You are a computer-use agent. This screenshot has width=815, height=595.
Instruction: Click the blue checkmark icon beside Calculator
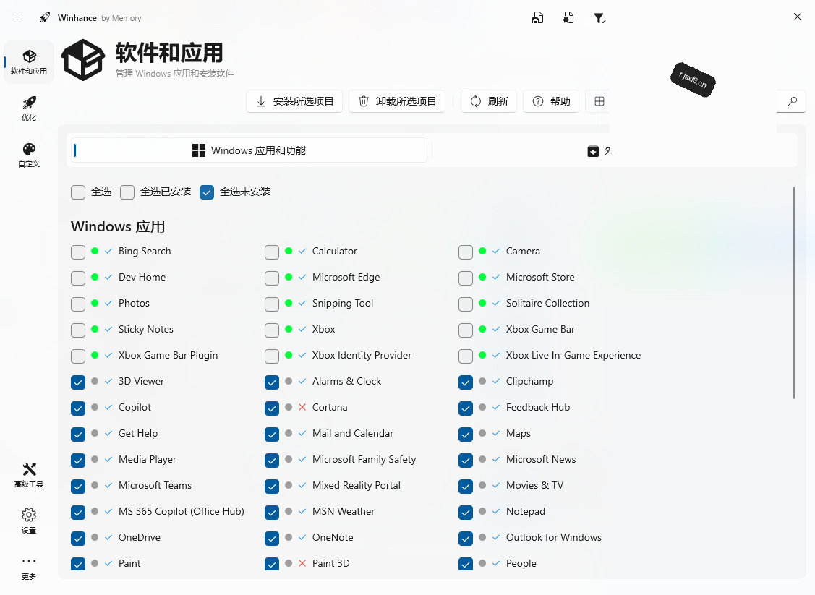click(302, 250)
